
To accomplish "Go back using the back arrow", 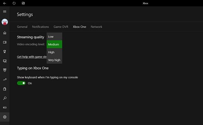I will (x=5, y=3).
